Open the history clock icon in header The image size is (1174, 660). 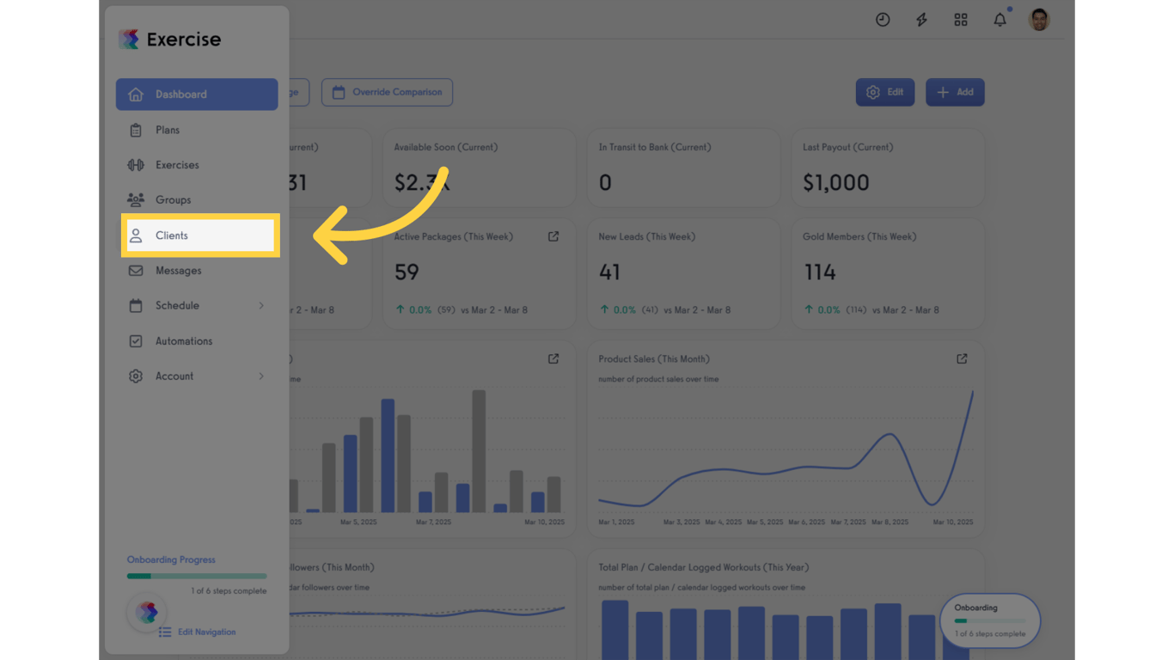tap(883, 20)
